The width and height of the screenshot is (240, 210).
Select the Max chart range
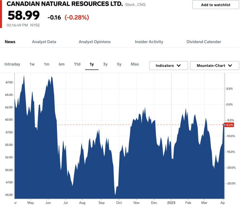[x=135, y=64]
